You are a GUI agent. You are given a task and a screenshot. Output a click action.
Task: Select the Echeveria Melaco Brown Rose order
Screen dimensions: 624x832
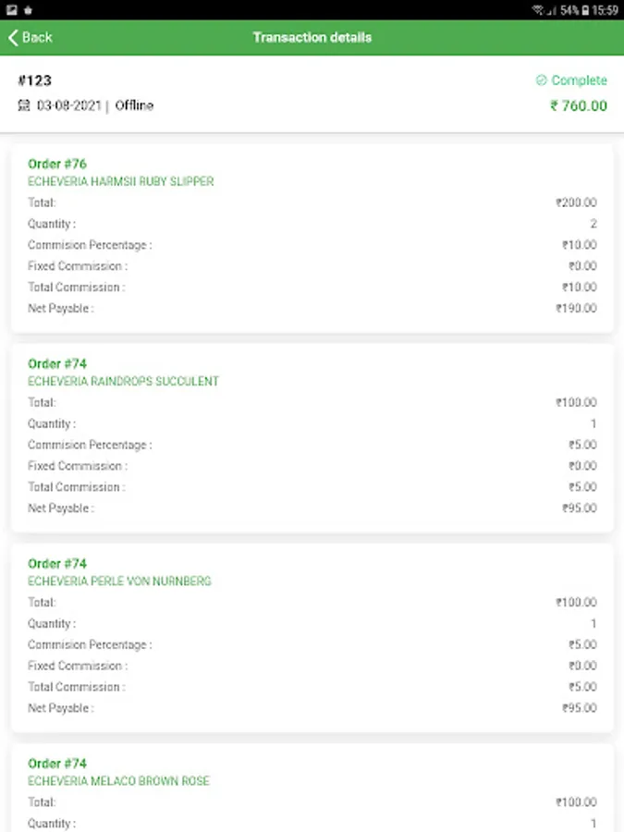click(118, 781)
